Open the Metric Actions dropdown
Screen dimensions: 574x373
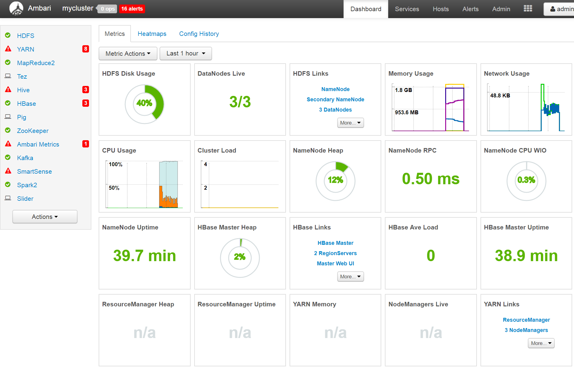(128, 53)
